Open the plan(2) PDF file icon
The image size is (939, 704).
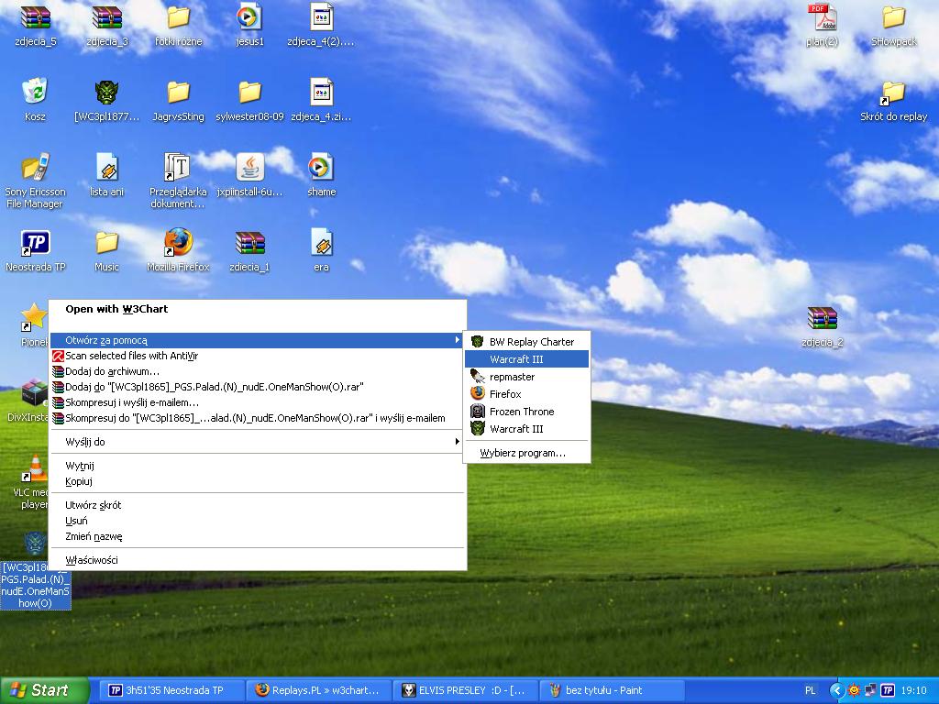822,18
